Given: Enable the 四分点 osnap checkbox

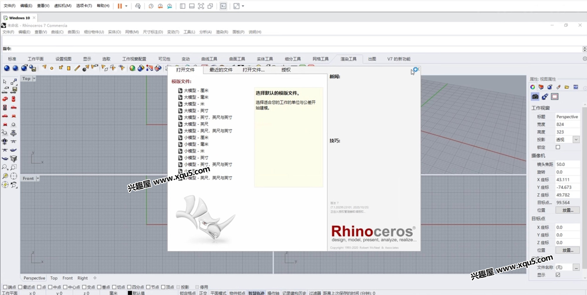Looking at the screenshot, I should click(x=129, y=287).
